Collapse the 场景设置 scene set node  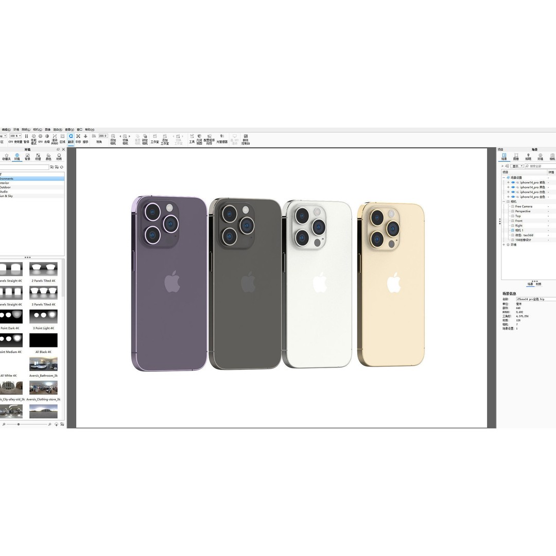[503, 178]
